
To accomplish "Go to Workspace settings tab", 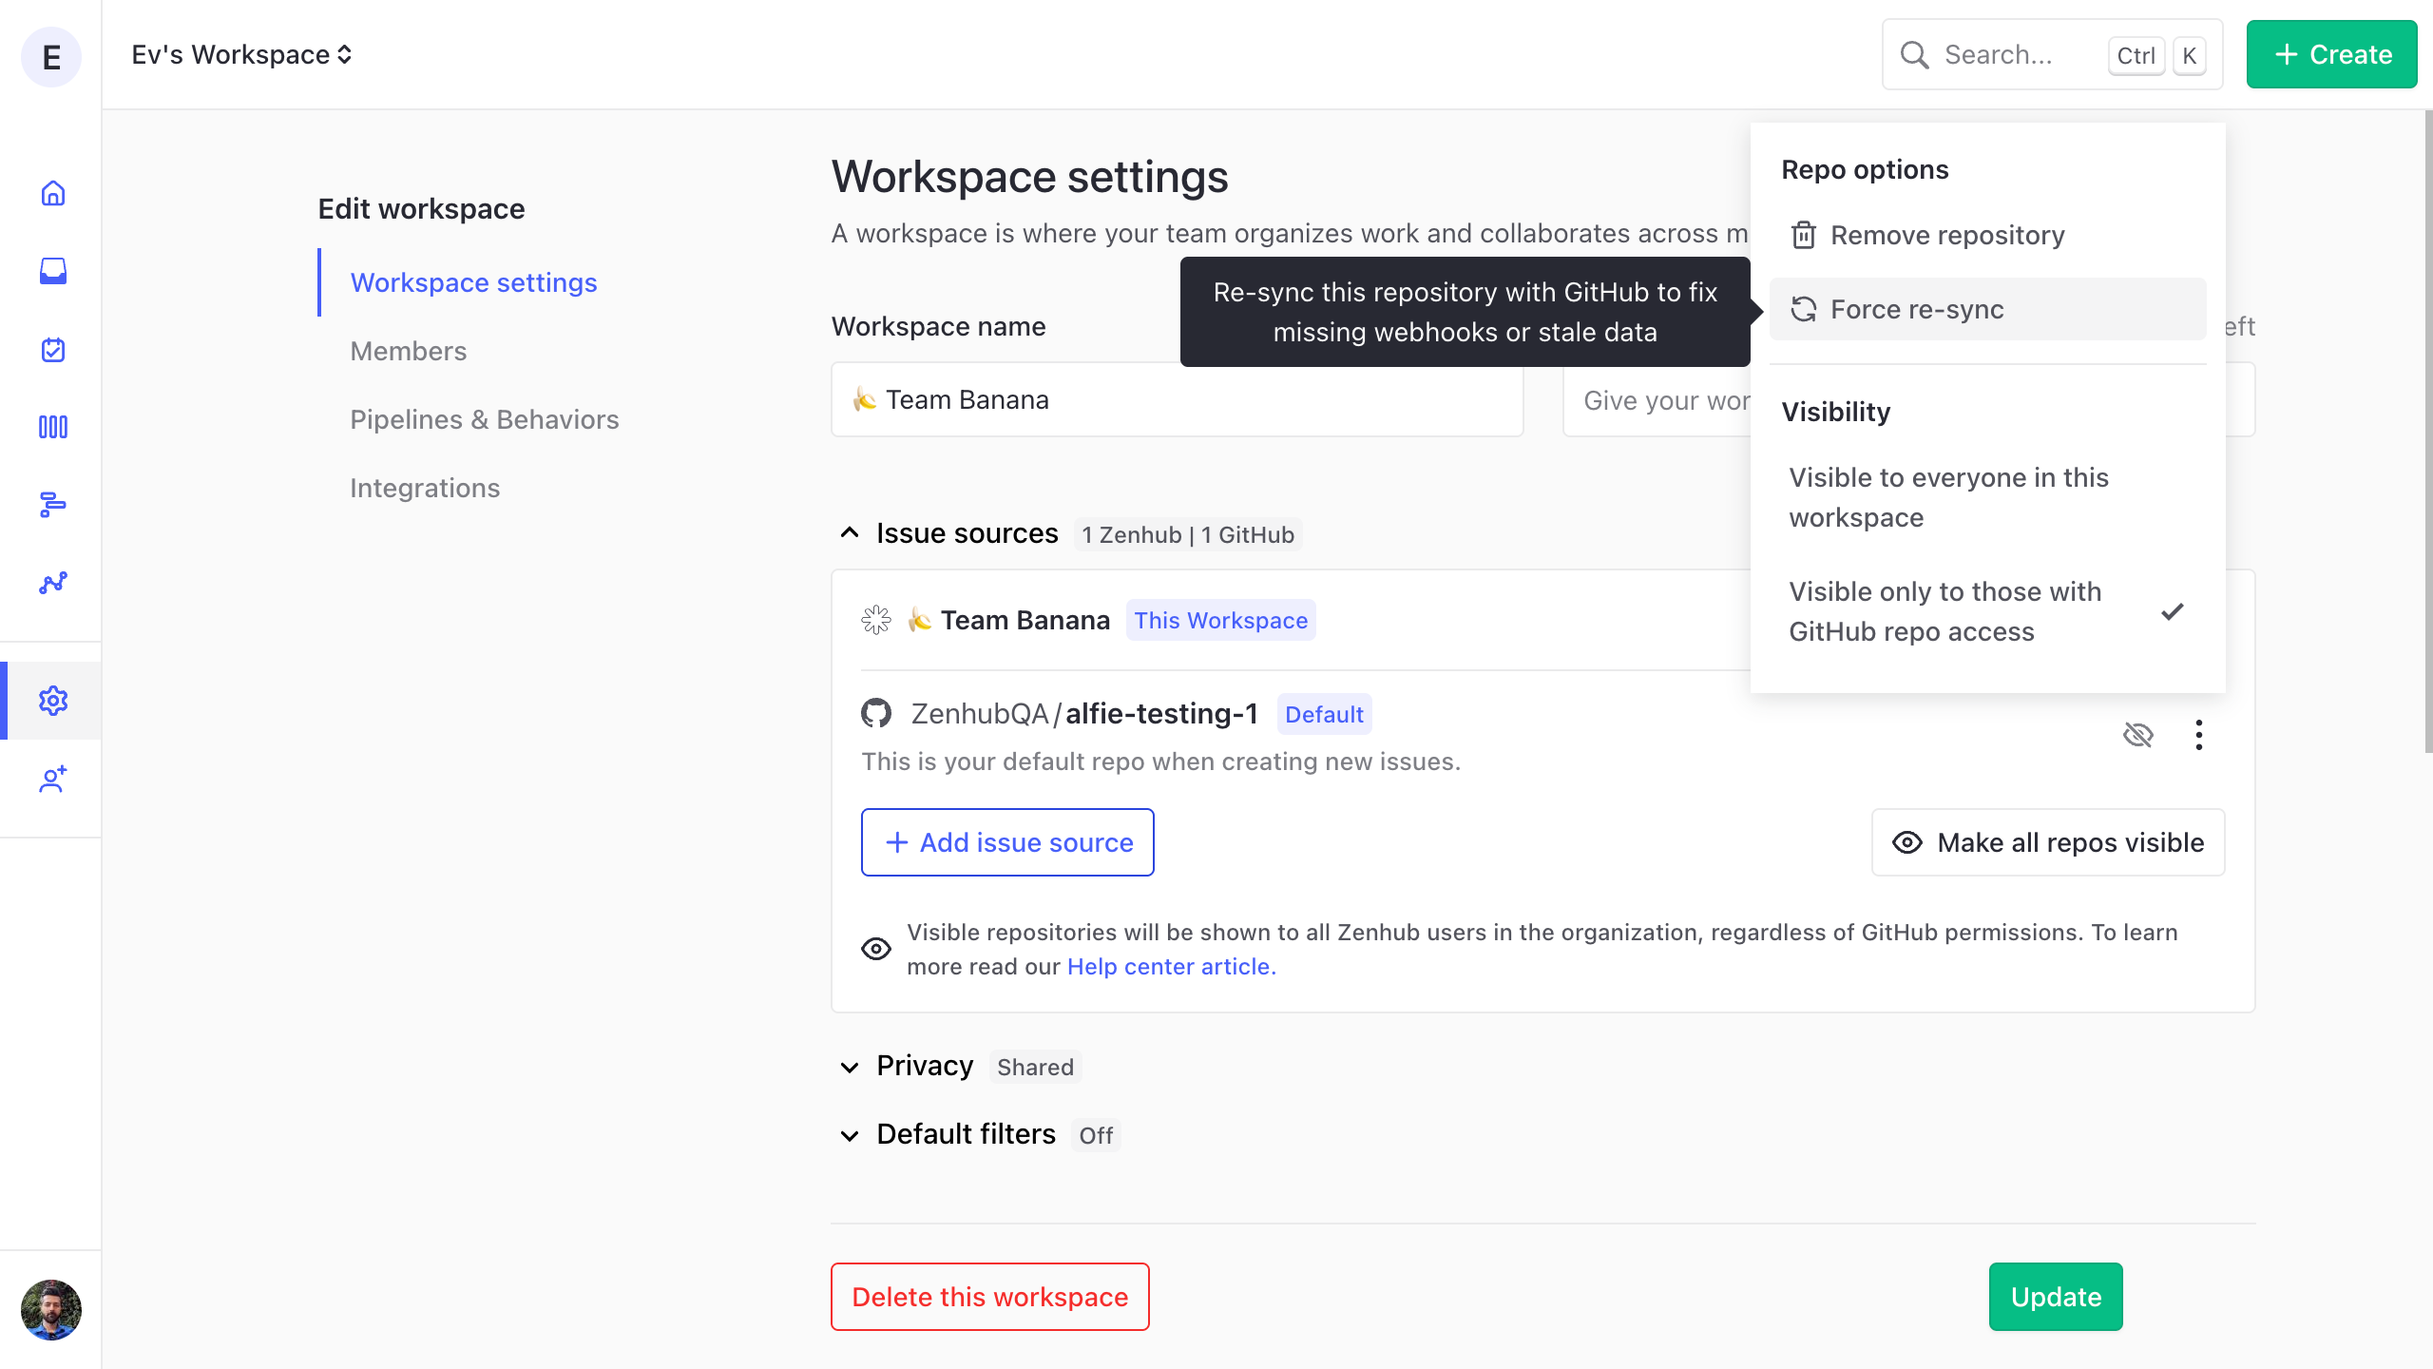I will (473, 282).
